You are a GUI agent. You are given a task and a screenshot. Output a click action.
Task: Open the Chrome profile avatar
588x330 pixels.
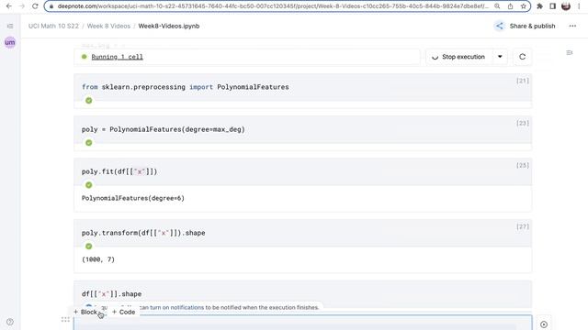566,6
